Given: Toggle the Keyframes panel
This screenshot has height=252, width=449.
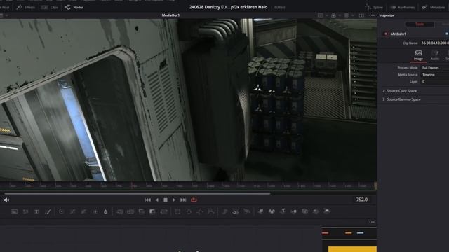Looking at the screenshot, I should tap(403, 7).
